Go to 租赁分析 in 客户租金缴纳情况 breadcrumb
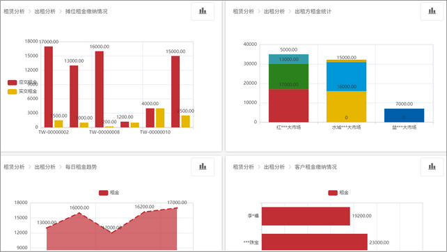 pyautogui.click(x=244, y=167)
